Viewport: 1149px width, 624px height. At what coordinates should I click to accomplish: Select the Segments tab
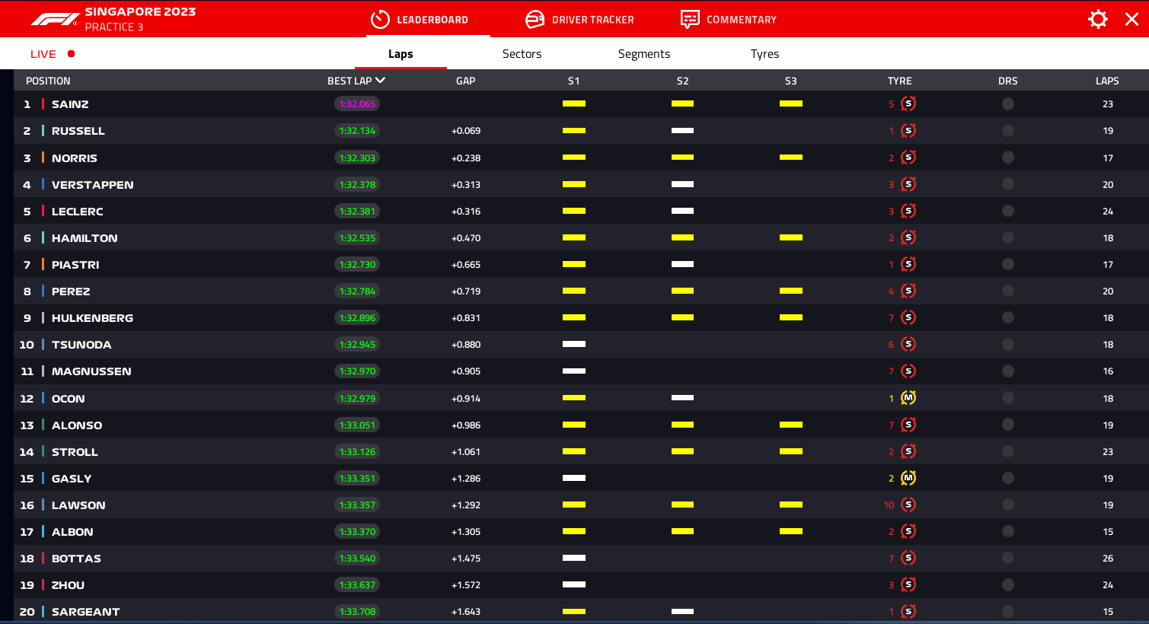click(x=644, y=54)
